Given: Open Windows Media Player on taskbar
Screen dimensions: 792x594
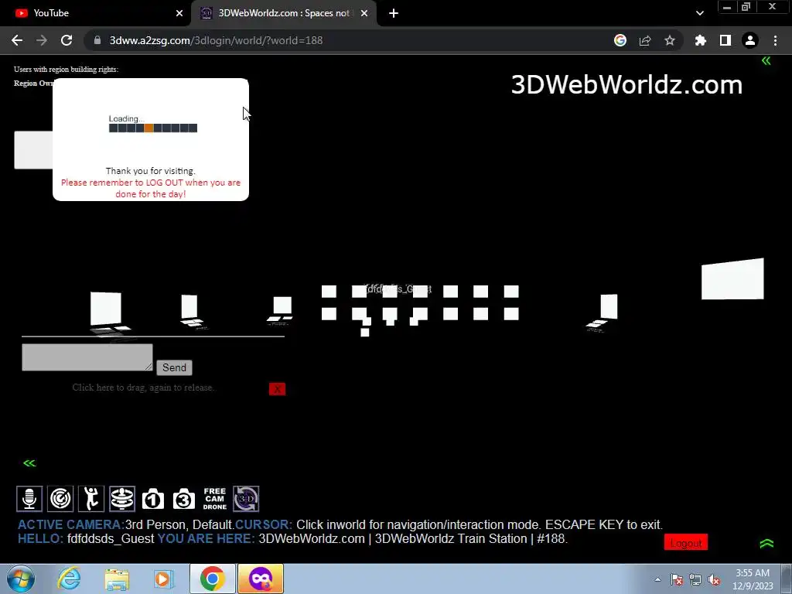Looking at the screenshot, I should 163,579.
